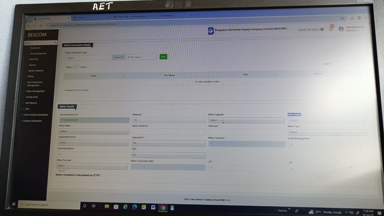Viewport: 384px width, 216px height.
Task: Open Metered dropdown showing YES
Action: pyautogui.click(x=169, y=120)
